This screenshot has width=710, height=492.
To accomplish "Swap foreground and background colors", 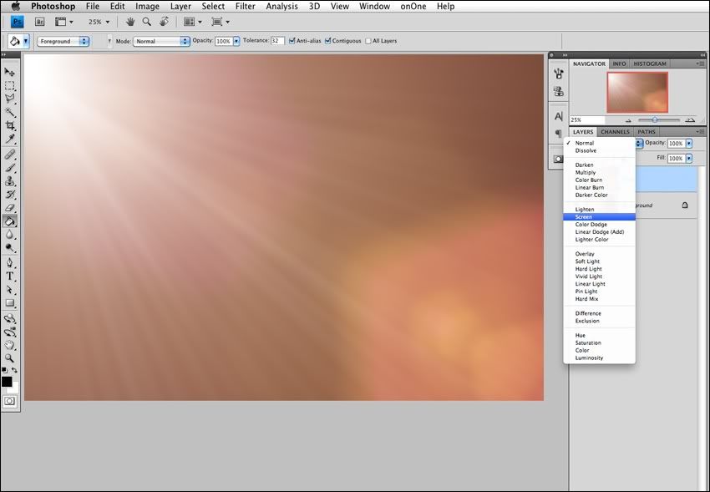I will tap(14, 370).
